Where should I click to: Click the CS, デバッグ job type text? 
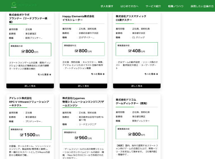tap(138, 37)
